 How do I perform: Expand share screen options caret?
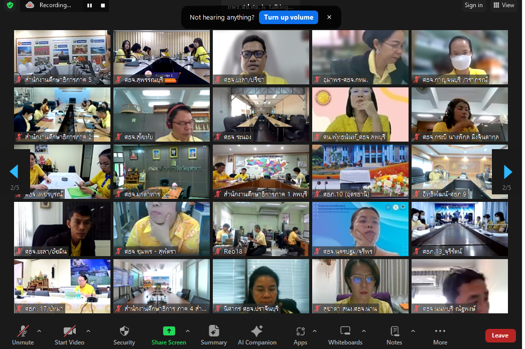coord(188,331)
